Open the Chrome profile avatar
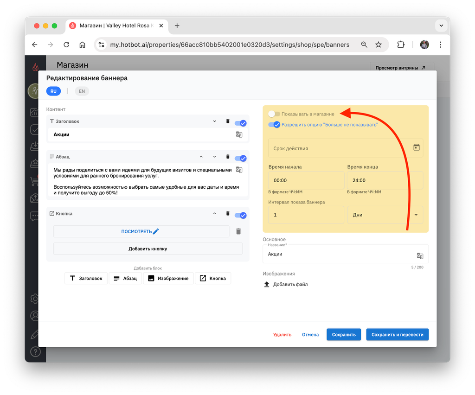Viewport: 475px width, 395px height. pyautogui.click(x=424, y=45)
